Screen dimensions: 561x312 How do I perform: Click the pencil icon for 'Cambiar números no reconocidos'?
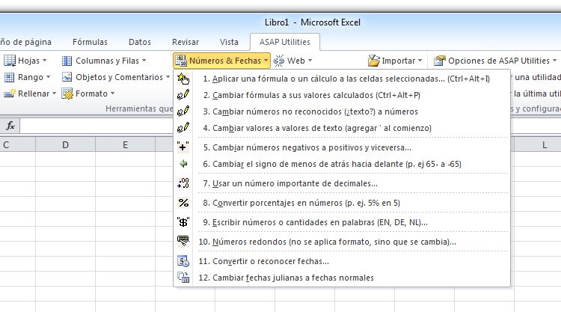coord(183,111)
